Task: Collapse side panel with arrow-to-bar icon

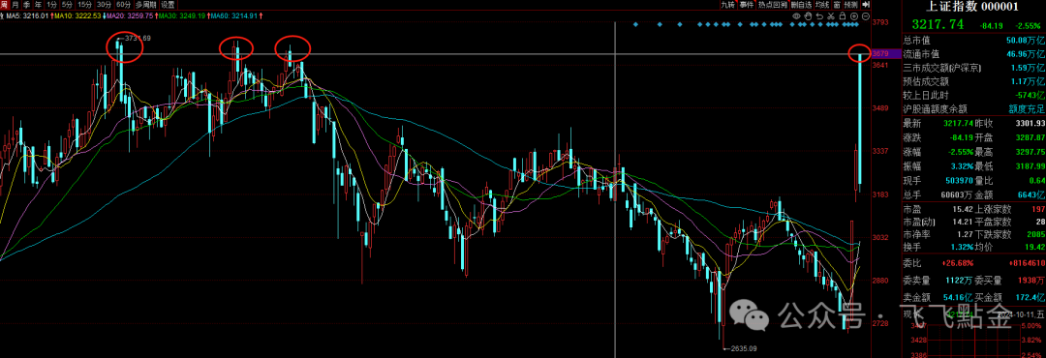Action: 866,5
